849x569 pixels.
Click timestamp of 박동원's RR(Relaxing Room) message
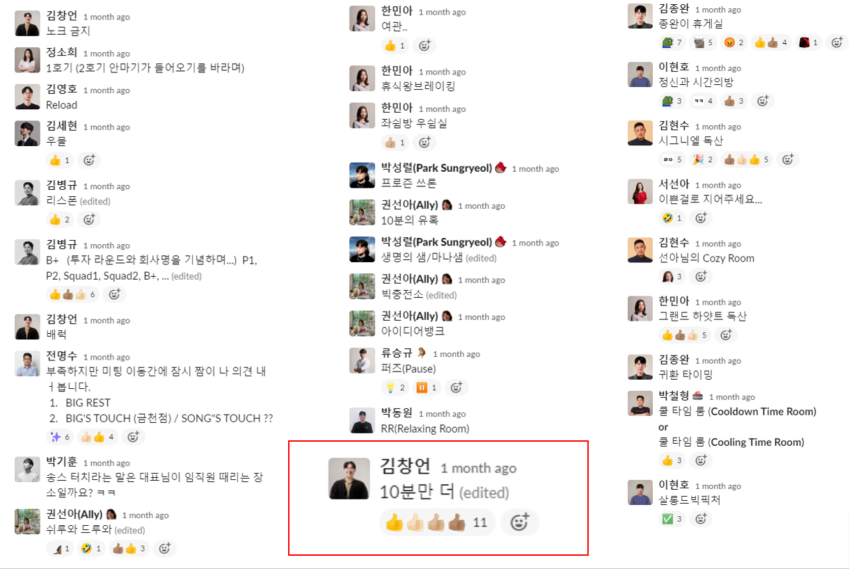coord(442,414)
